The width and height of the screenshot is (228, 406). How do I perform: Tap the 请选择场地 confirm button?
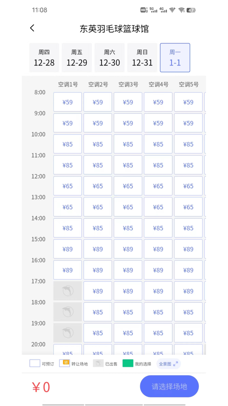pyautogui.click(x=169, y=386)
